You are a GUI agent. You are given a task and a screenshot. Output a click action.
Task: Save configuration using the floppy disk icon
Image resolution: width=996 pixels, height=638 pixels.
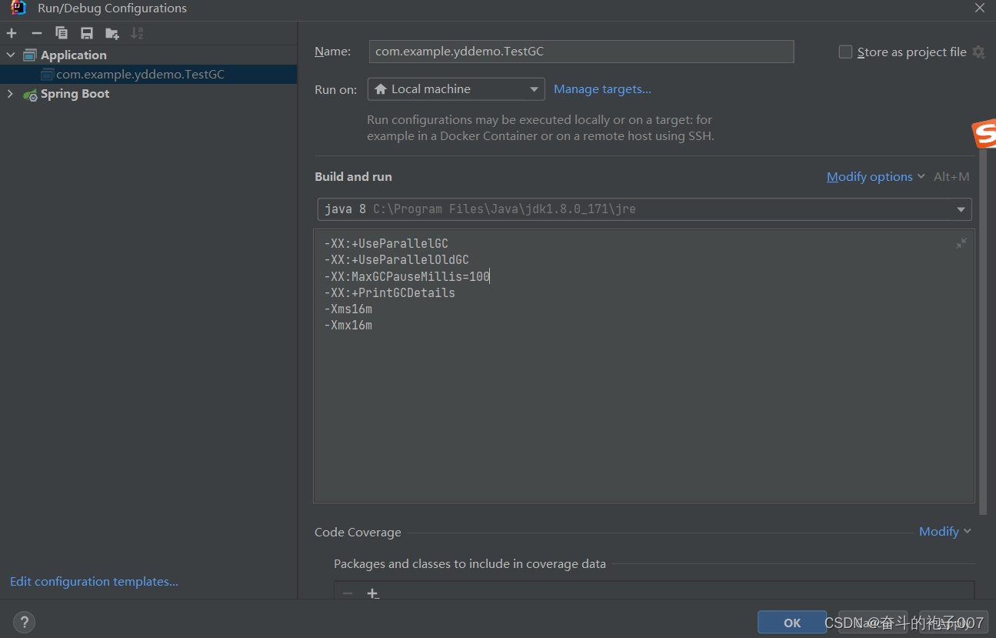(87, 33)
